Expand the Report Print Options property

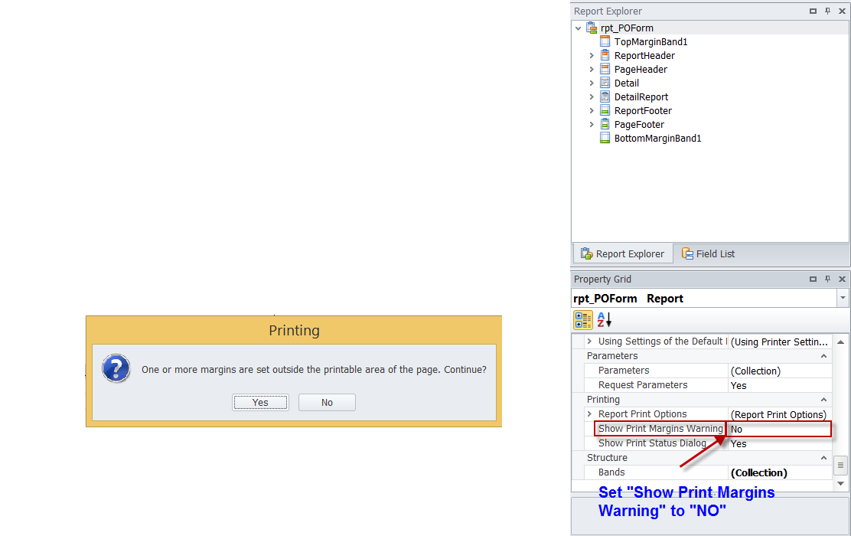click(x=590, y=414)
